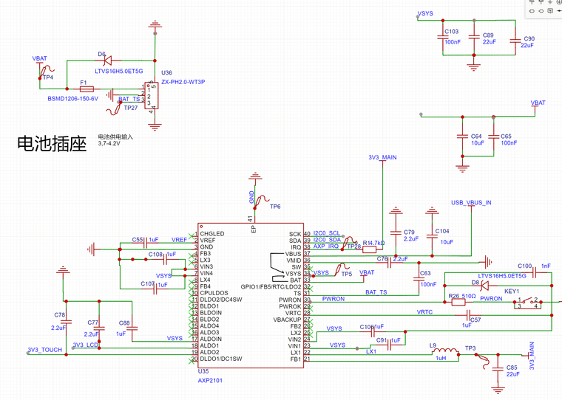Select the 4.7kΩ resistor value
This screenshot has height=400, width=562.
coord(376,243)
